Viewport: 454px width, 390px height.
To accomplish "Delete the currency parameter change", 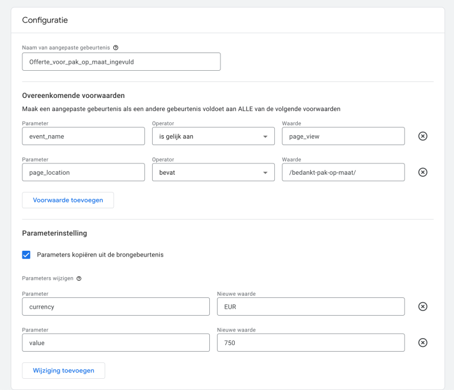I will click(423, 307).
